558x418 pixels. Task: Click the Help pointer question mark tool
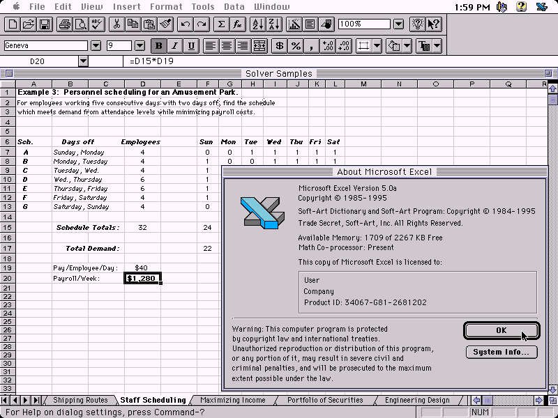coord(434,24)
